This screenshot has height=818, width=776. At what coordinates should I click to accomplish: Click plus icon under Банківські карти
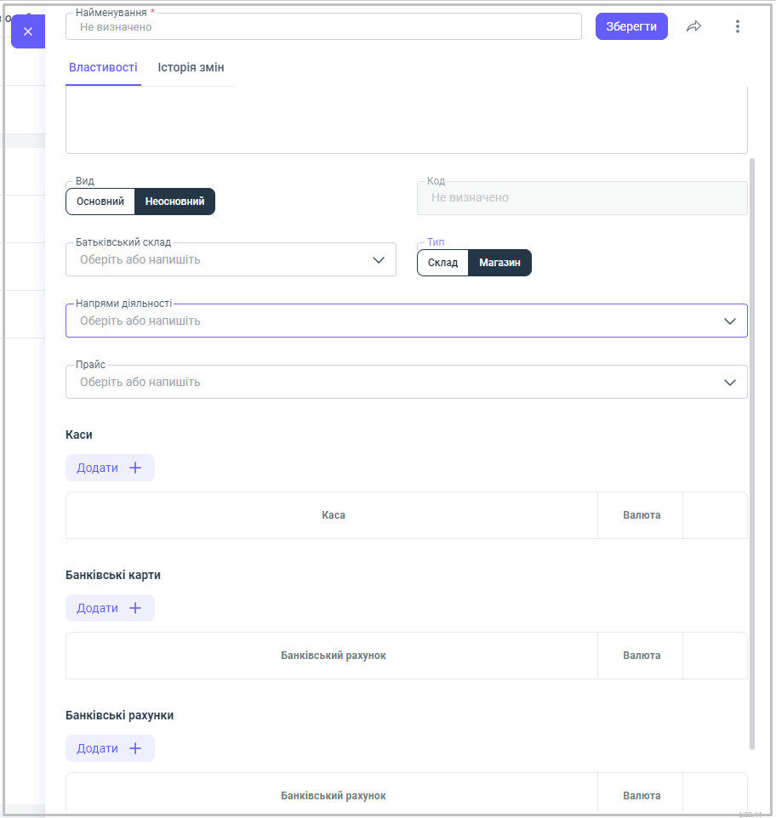pyautogui.click(x=135, y=608)
